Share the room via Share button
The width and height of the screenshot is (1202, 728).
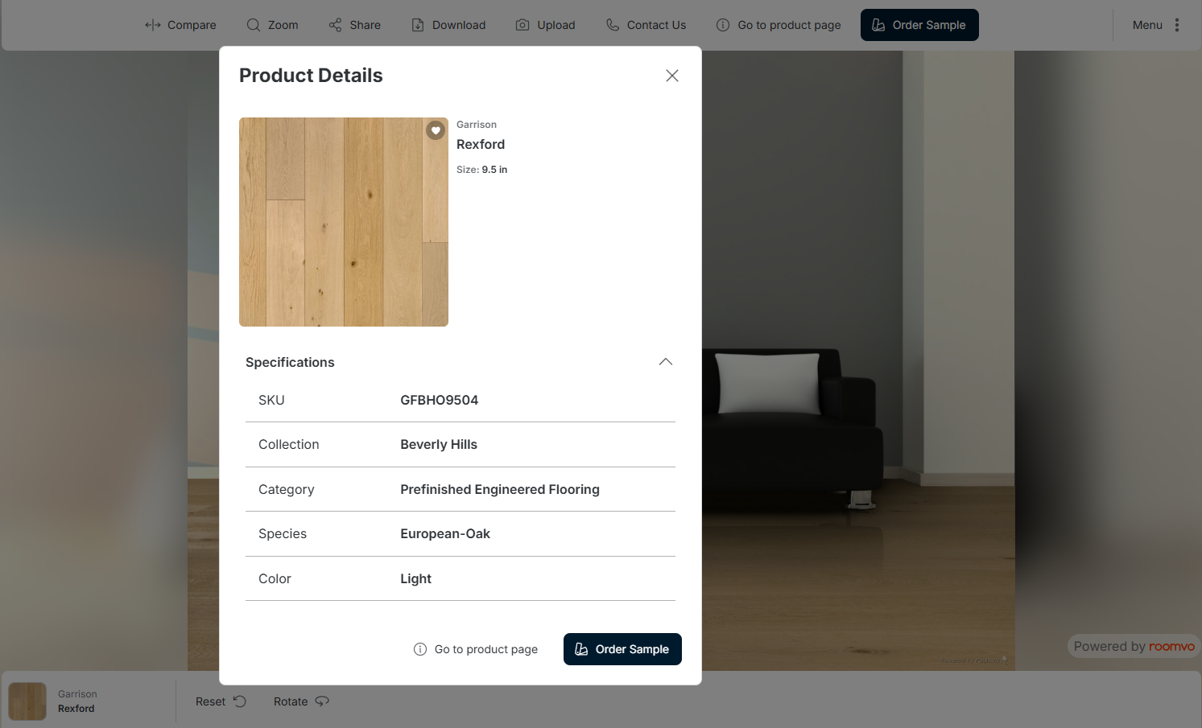click(354, 25)
